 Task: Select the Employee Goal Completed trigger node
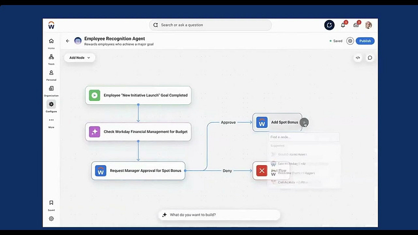pos(138,95)
